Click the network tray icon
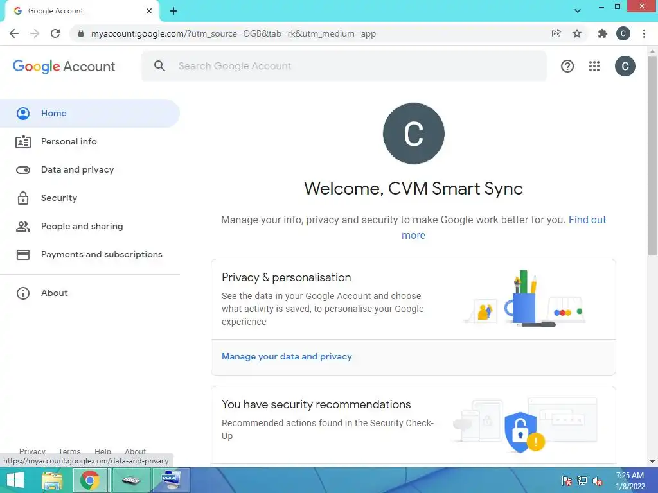658x493 pixels. point(582,480)
